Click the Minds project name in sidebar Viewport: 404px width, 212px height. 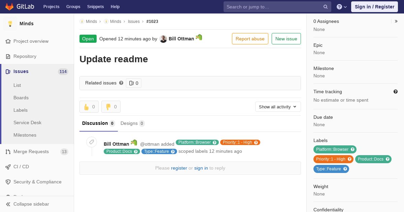point(27,24)
